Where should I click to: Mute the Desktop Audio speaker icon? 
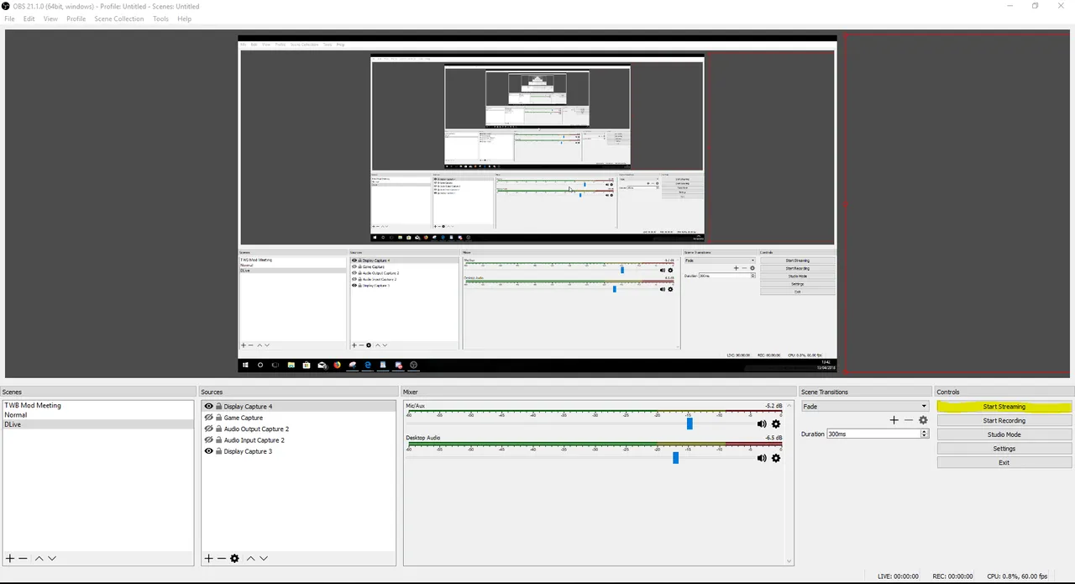click(762, 458)
